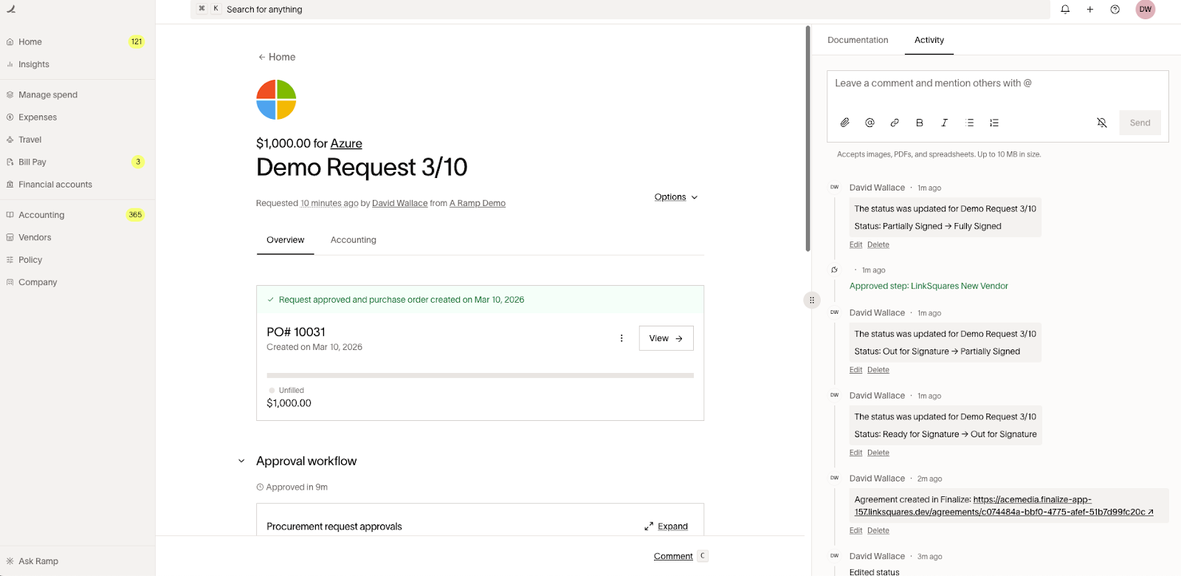
Task: Toggle the mute notifications bell icon
Action: coord(1101,123)
